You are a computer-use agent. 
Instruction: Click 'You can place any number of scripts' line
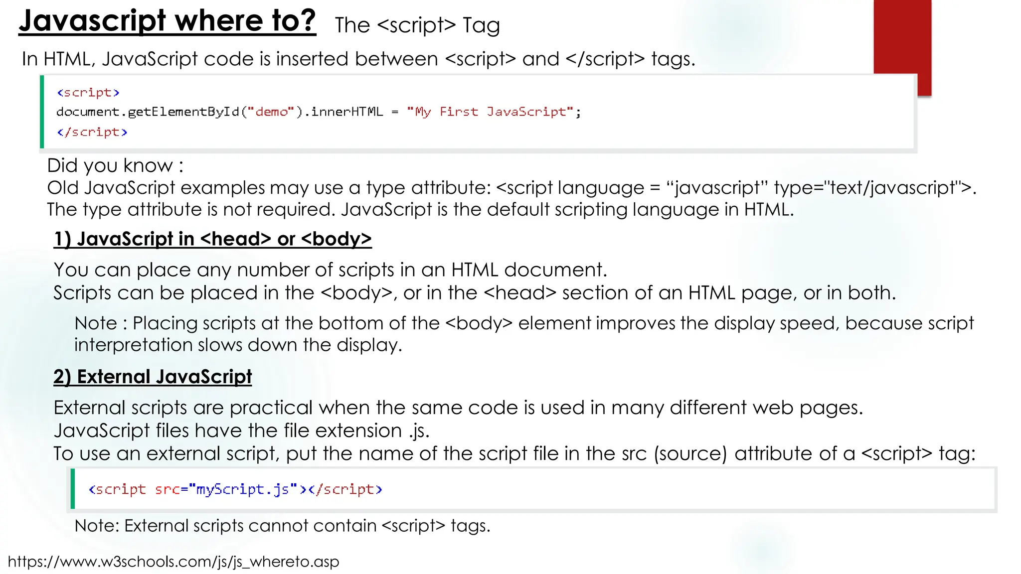(x=330, y=270)
